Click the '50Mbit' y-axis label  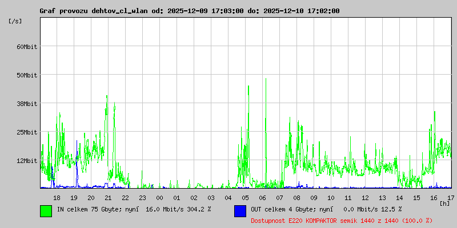[x=27, y=75]
